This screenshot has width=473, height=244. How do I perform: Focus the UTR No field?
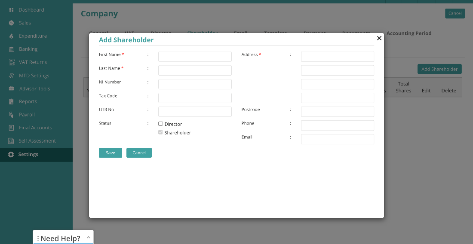(195, 111)
